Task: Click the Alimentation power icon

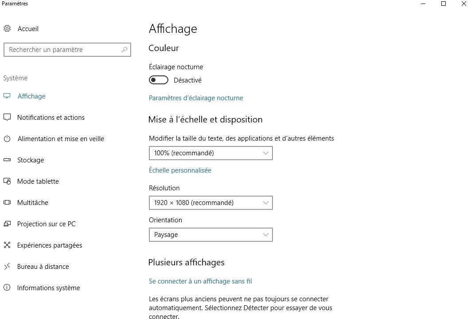Action: [7, 139]
